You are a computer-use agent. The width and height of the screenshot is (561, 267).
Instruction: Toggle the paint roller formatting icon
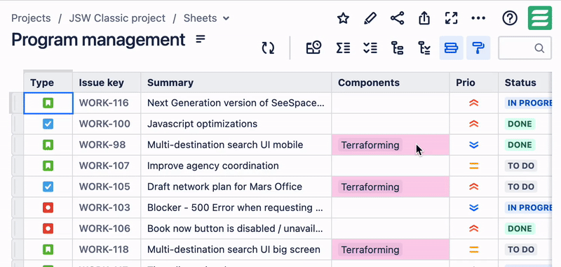coord(478,48)
